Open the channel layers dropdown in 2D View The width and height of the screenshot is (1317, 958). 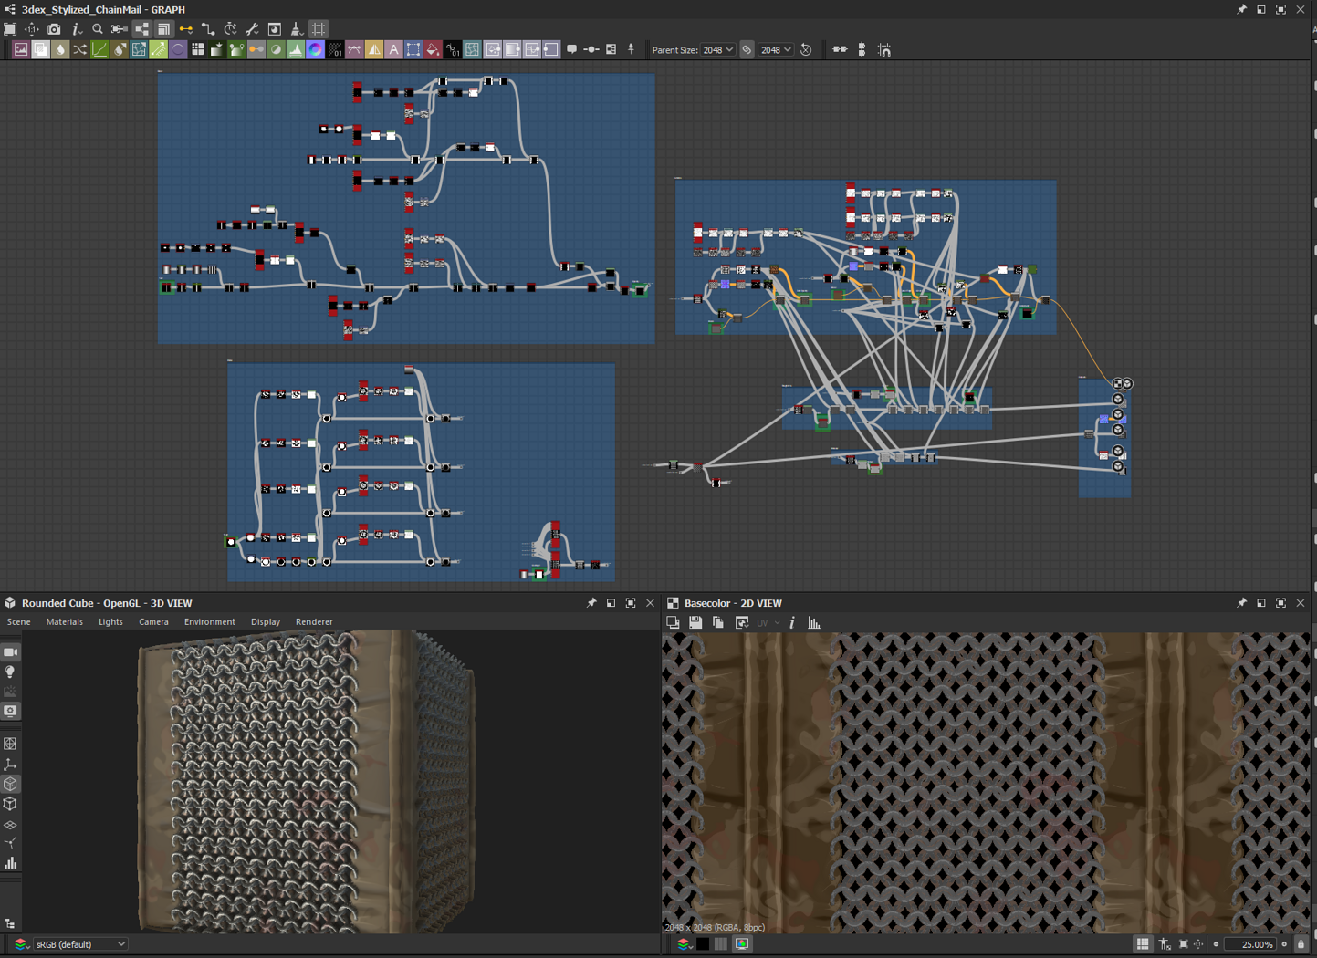click(684, 944)
